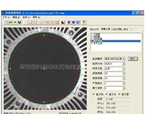The image size is (146, 114).
Task: Select the rotated rectangle (diamond) tool
Action: tap(43, 22)
